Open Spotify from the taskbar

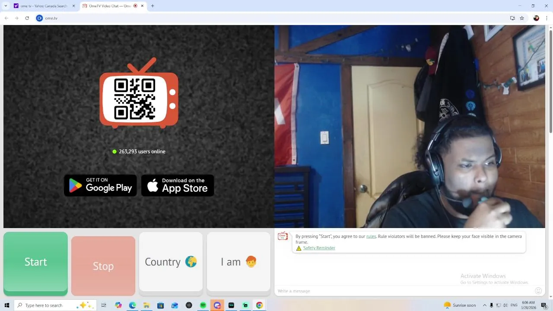point(203,305)
